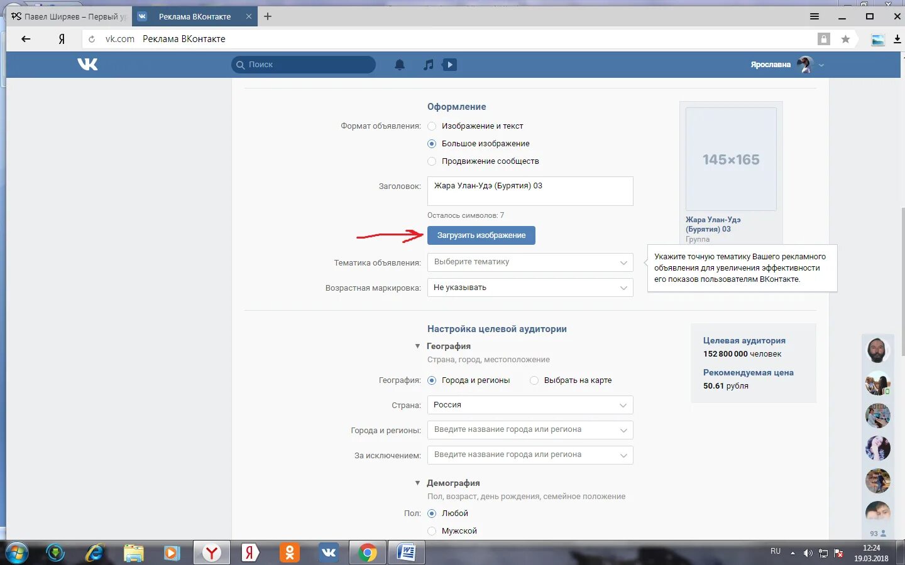Open the Windows Start button

tap(16, 552)
